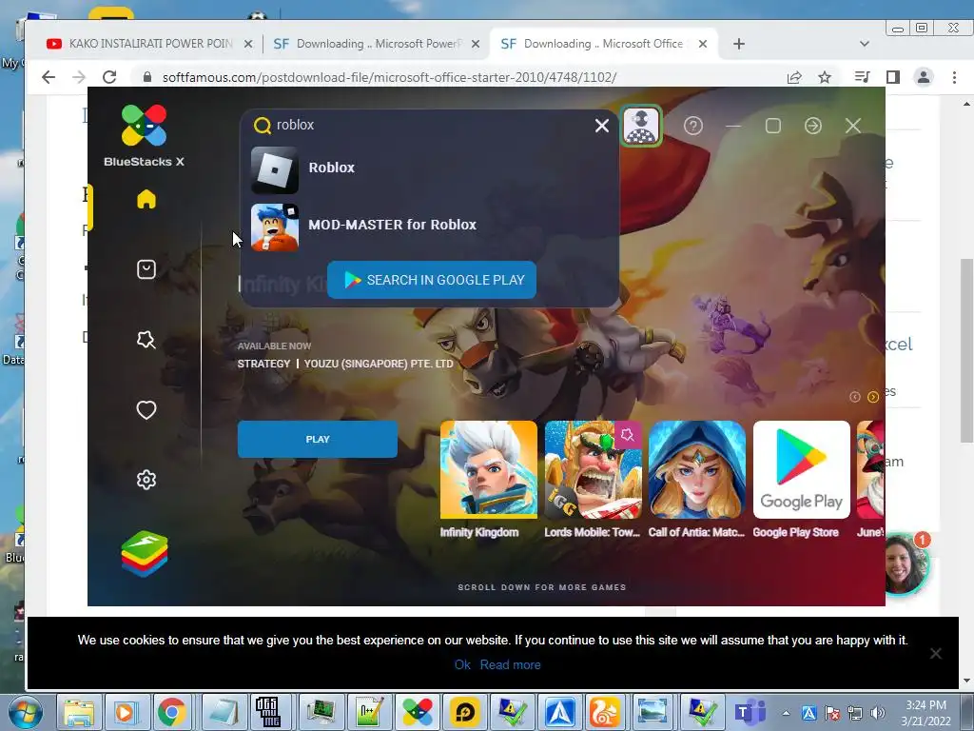Open cookie Read more link
This screenshot has height=731, width=974.
click(x=510, y=664)
